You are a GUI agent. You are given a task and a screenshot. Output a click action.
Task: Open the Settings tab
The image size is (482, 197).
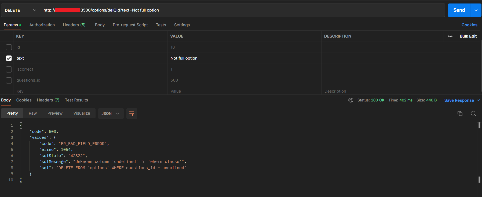coord(182,25)
